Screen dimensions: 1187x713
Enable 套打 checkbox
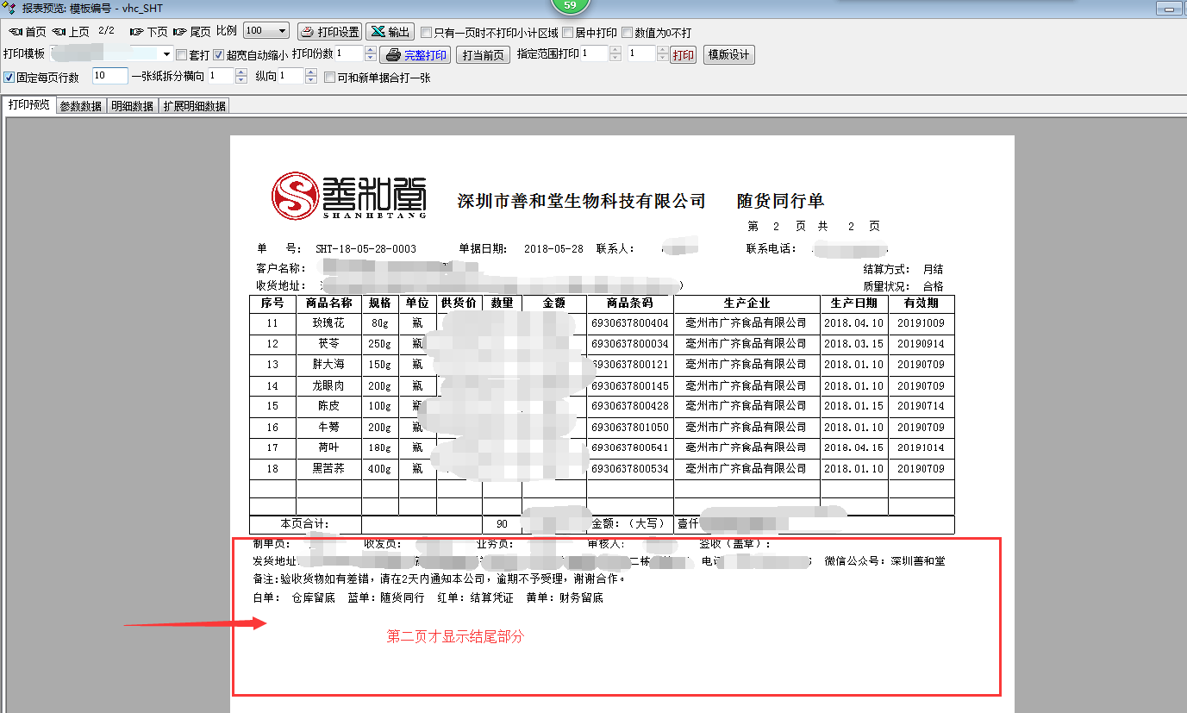[181, 55]
